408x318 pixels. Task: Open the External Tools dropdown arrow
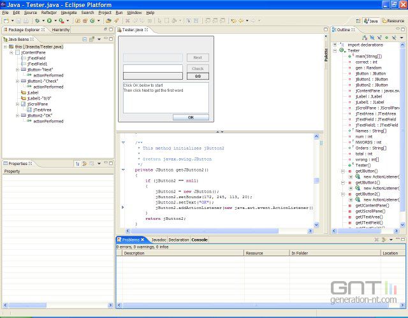click(x=68, y=20)
